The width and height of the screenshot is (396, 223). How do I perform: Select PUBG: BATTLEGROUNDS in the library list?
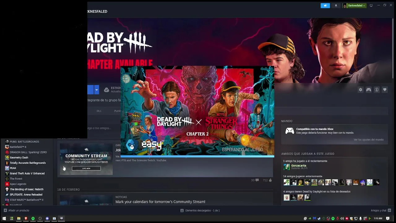[x=24, y=142]
